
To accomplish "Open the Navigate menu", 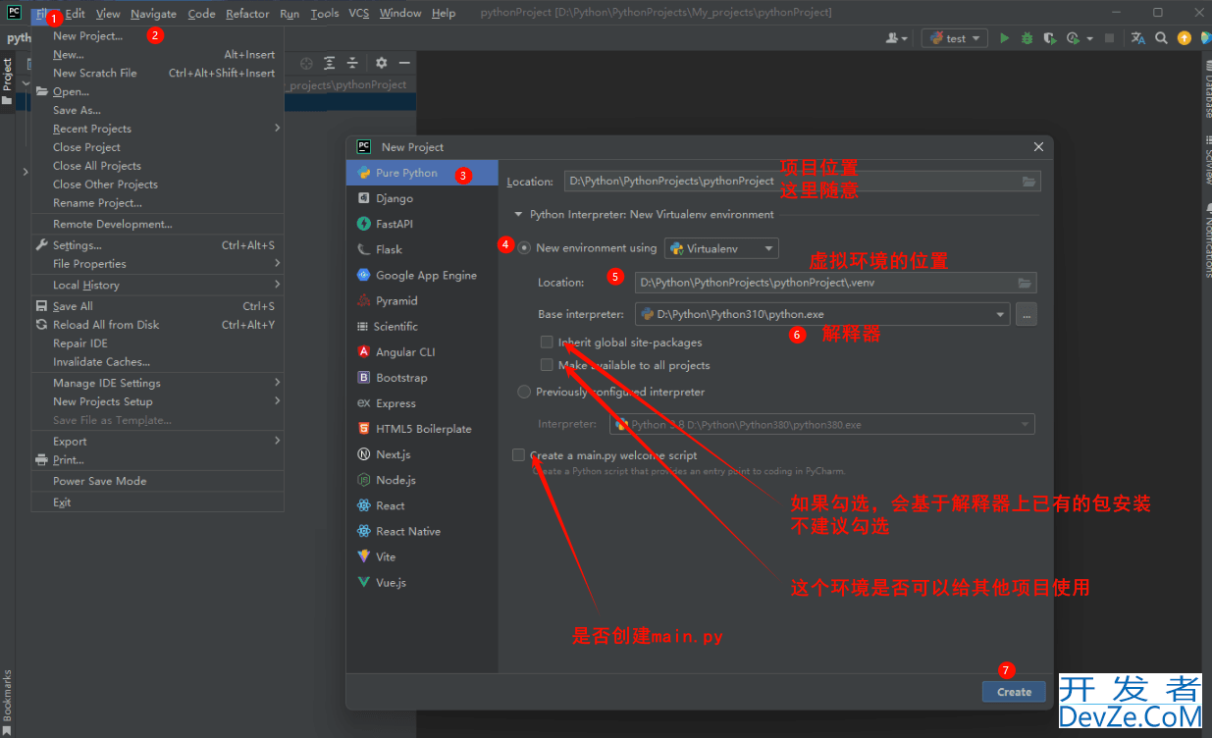I will [x=153, y=14].
